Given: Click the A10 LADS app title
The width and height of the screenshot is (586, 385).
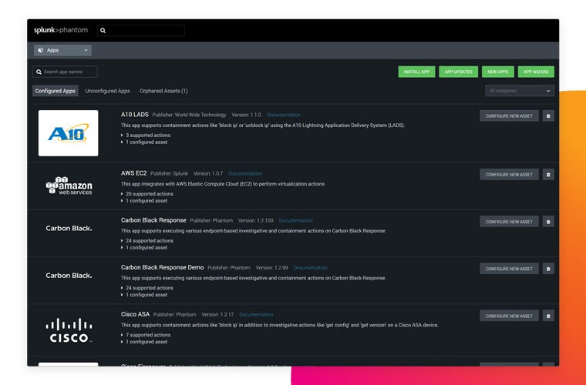Looking at the screenshot, I should pyautogui.click(x=134, y=115).
